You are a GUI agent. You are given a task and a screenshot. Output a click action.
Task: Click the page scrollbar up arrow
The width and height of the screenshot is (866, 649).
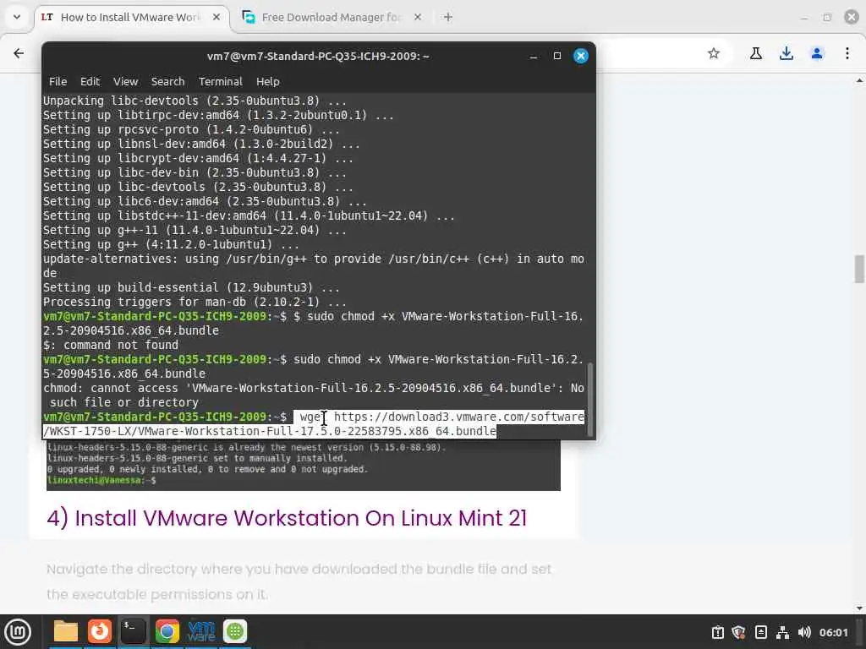click(x=859, y=80)
